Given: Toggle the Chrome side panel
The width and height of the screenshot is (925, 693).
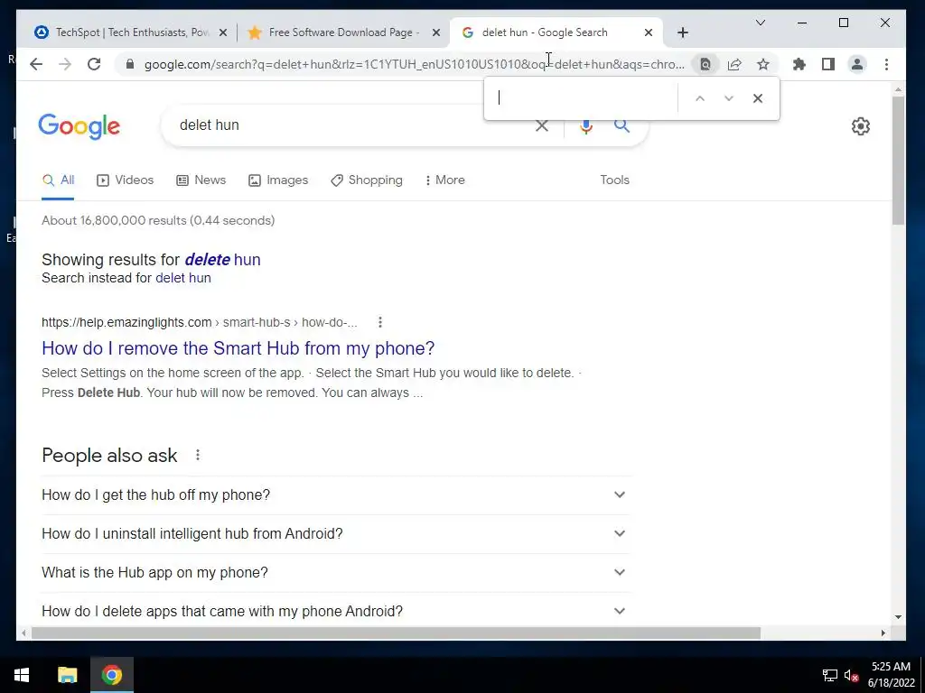Looking at the screenshot, I should coord(828,64).
